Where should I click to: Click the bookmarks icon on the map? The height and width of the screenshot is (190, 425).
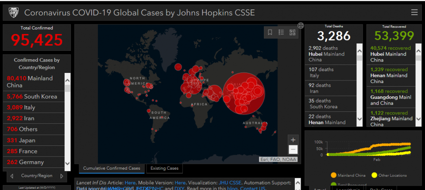(270, 32)
